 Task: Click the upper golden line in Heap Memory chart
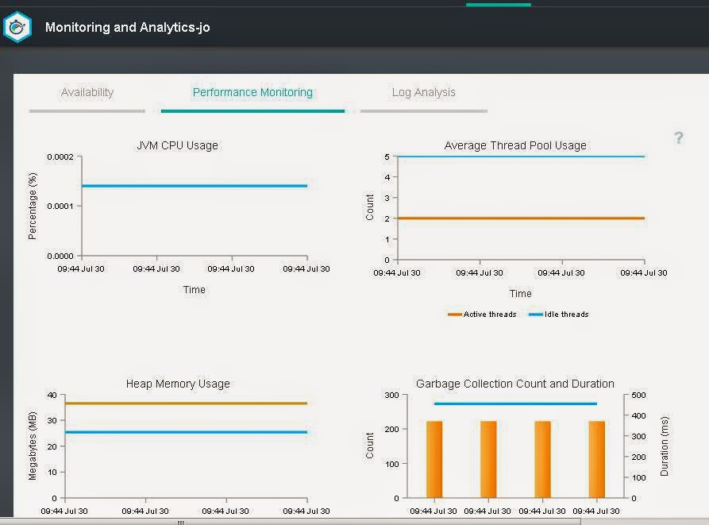click(x=187, y=403)
